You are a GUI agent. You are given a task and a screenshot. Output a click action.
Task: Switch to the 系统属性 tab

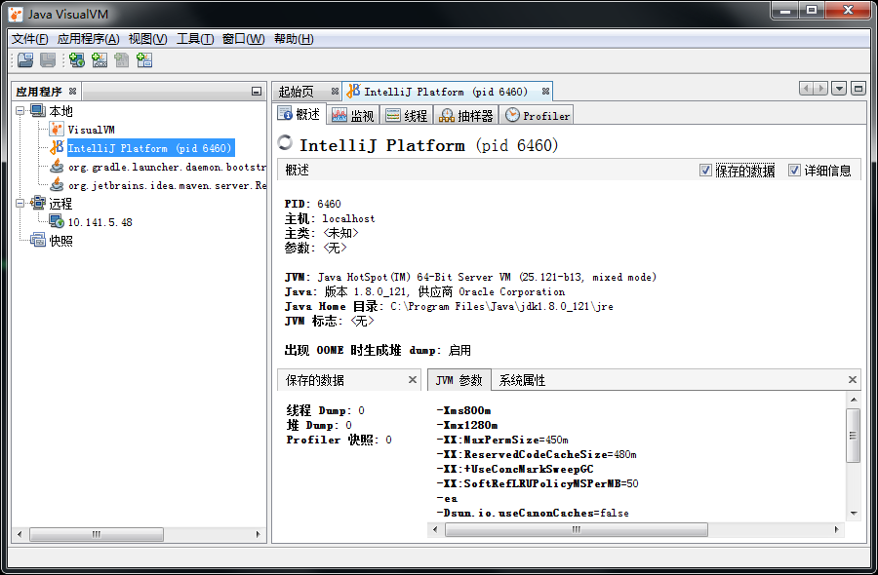coord(522,380)
